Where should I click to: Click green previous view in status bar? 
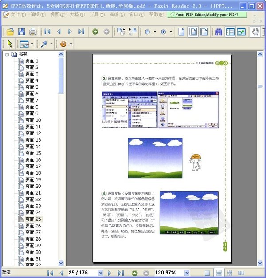coord(135,273)
